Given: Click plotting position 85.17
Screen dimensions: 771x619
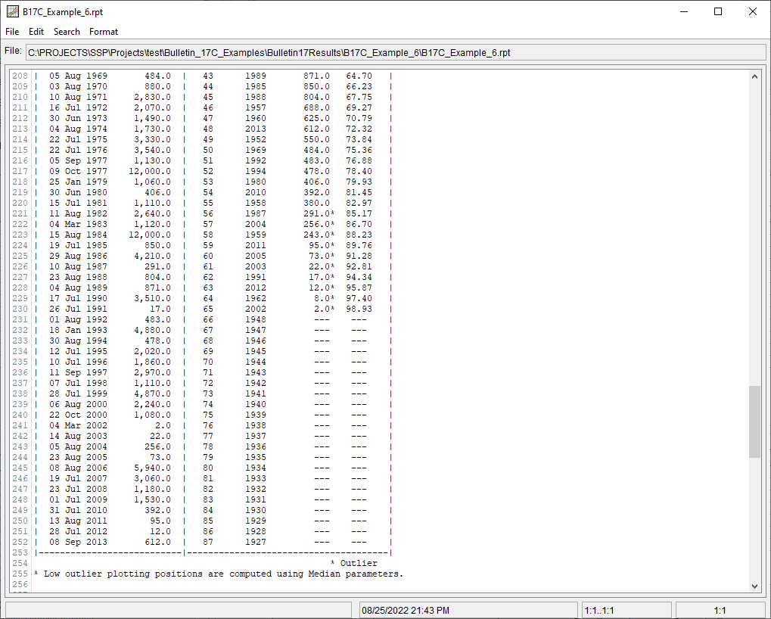Looking at the screenshot, I should tap(359, 213).
